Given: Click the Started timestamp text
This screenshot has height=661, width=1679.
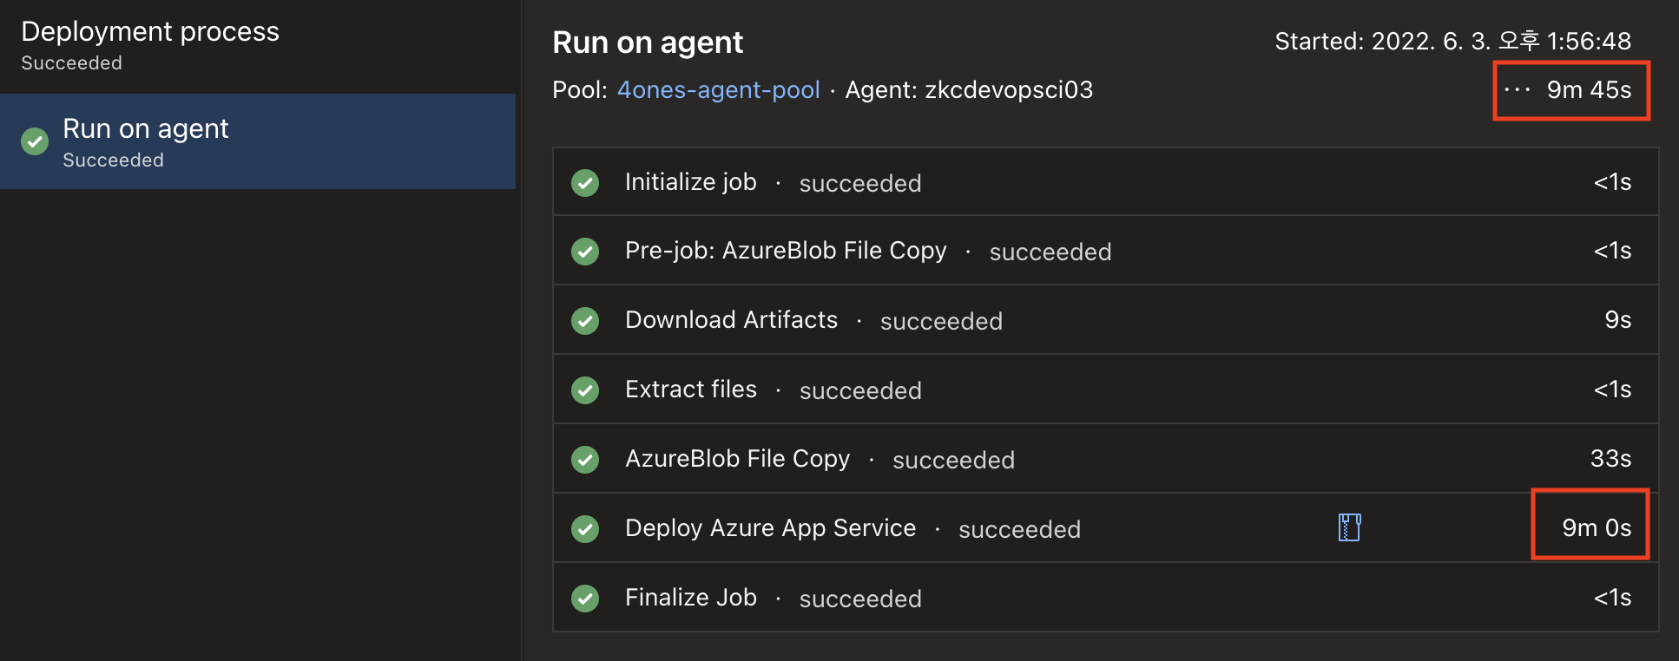Looking at the screenshot, I should pyautogui.click(x=1453, y=41).
